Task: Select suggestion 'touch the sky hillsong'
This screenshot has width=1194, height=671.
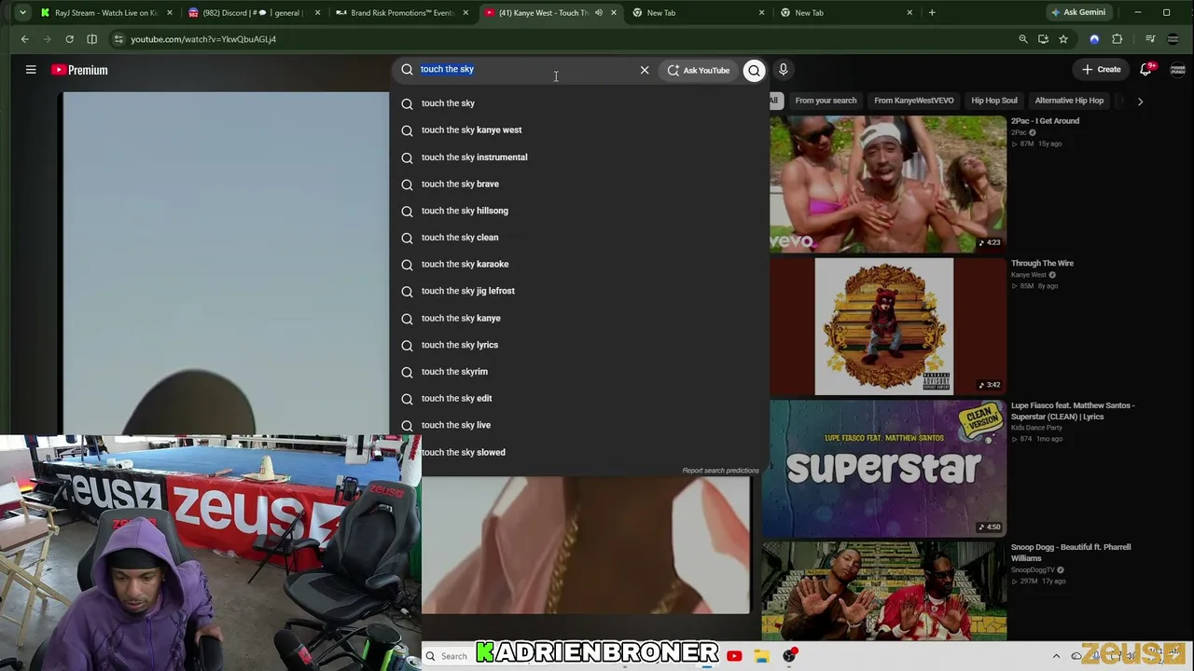Action: 465,211
